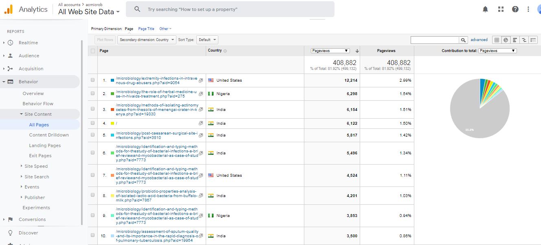Open the Behavior Overview report
The image size is (541, 245).
[x=33, y=93]
